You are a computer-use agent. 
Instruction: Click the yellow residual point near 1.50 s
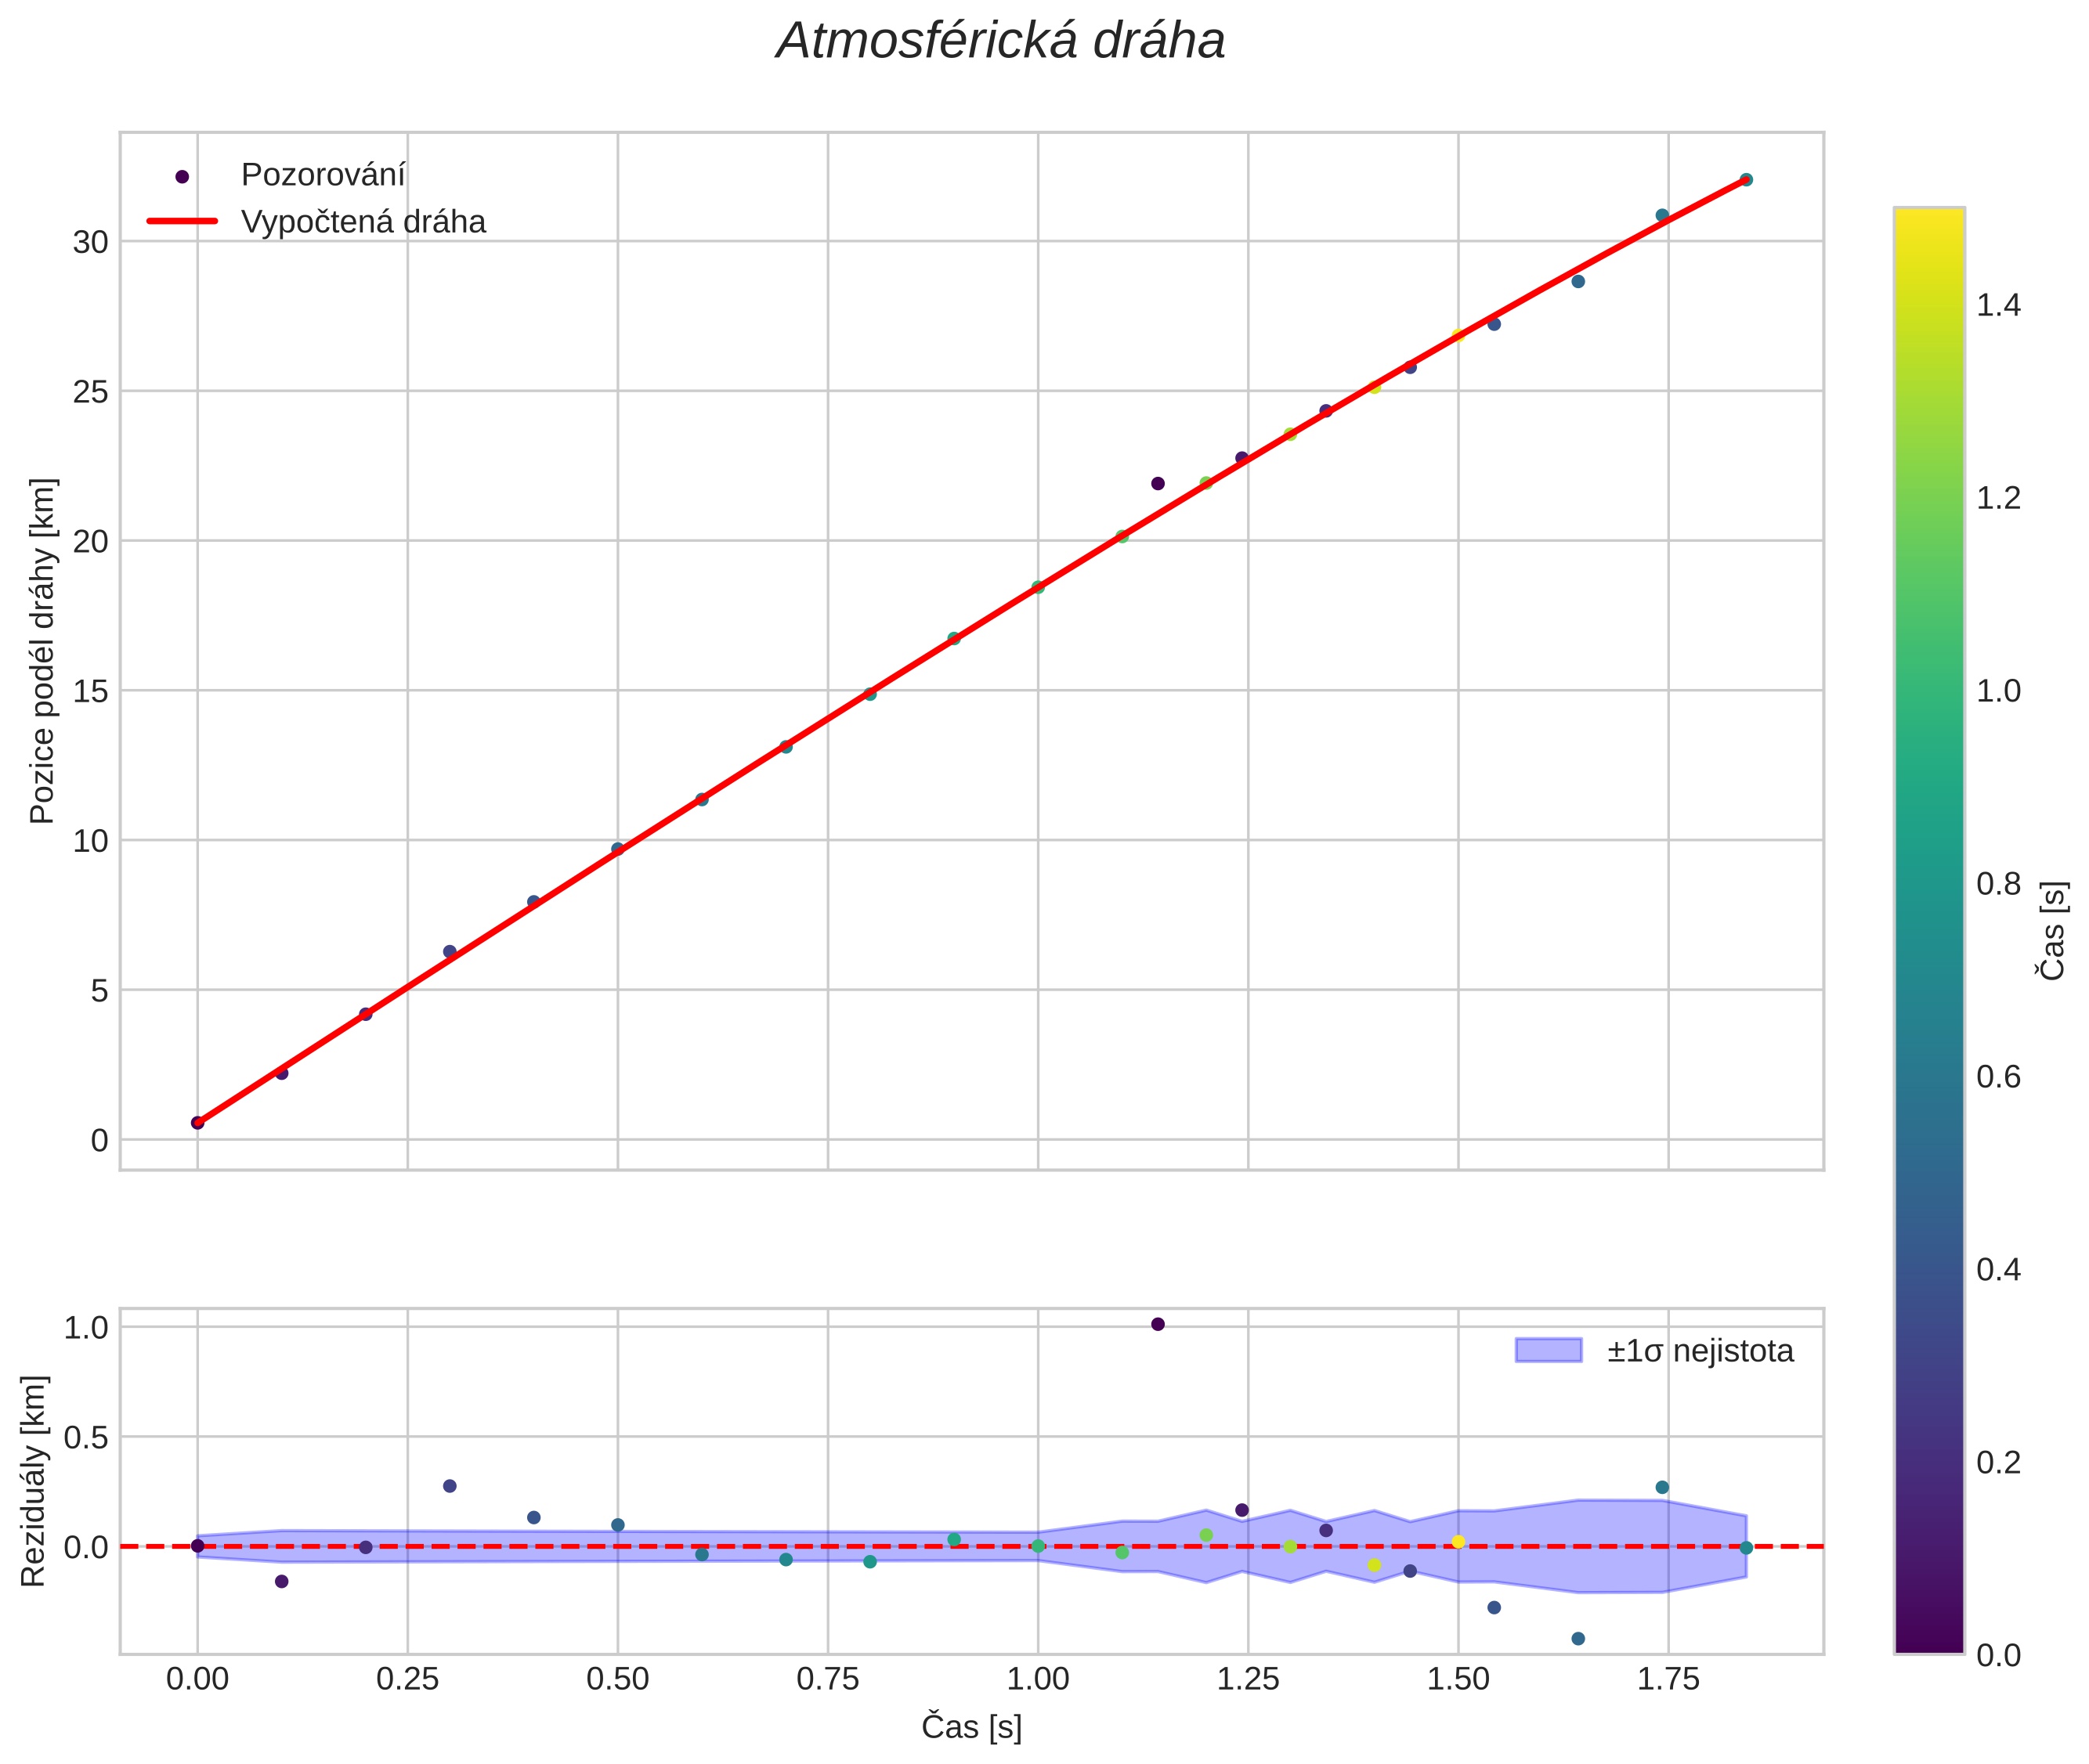click(1458, 1542)
